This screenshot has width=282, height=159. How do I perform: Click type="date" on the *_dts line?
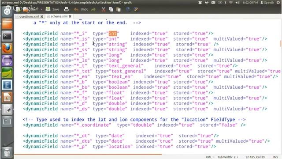(110, 141)
